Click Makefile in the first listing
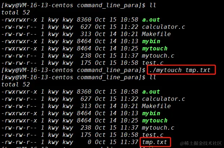This screenshot has height=148, width=224. (156, 34)
